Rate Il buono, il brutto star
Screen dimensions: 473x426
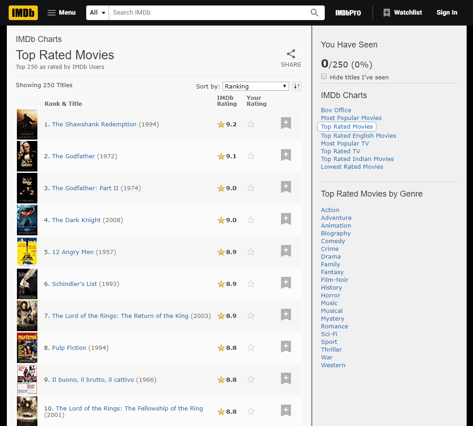(251, 379)
